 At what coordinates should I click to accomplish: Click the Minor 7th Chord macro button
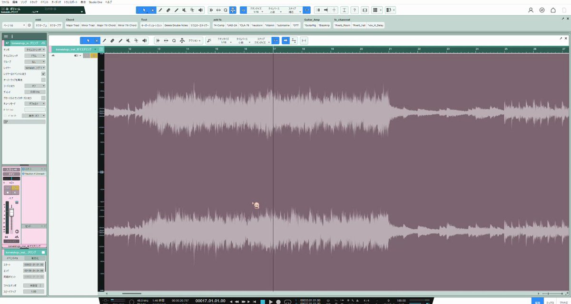coord(128,25)
